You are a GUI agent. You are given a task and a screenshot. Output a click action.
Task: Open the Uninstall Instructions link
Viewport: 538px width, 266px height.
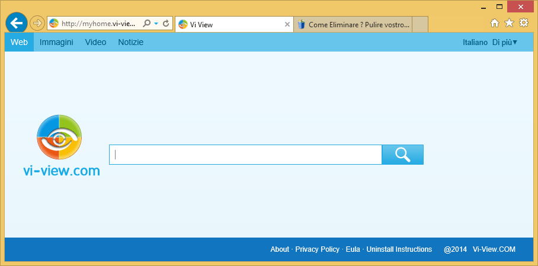[399, 249]
